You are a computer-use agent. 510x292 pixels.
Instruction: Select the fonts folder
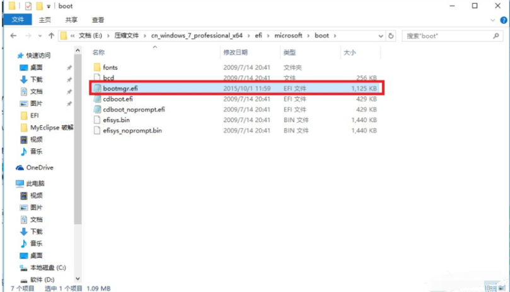(110, 67)
